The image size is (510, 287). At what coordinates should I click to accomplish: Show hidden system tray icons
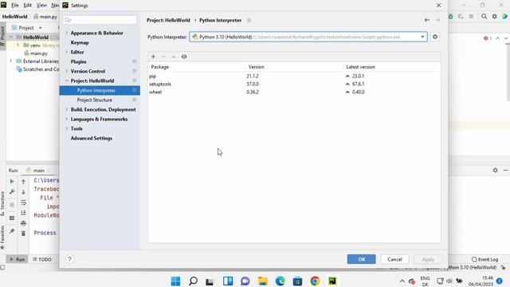[x=402, y=281]
